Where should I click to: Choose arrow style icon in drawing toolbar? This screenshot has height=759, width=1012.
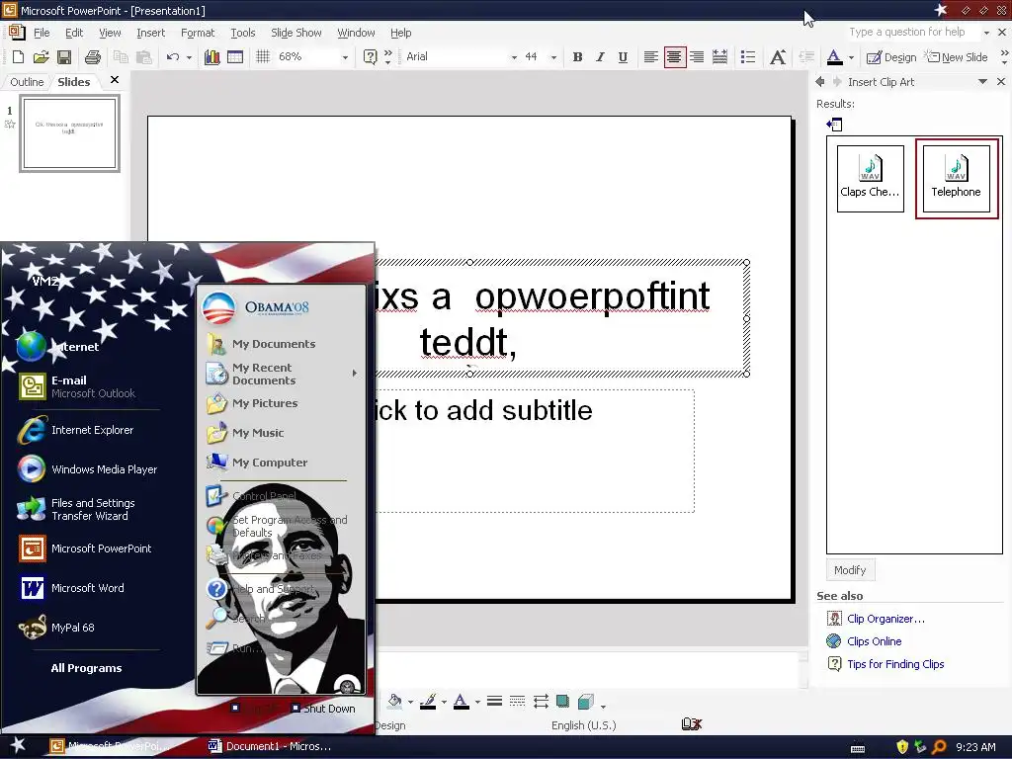(541, 702)
